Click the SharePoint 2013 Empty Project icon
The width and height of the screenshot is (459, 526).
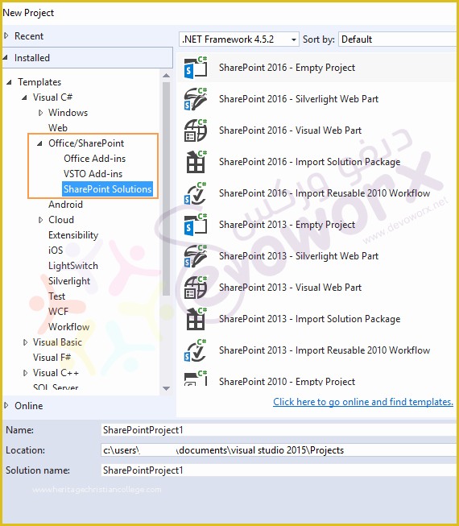(196, 225)
